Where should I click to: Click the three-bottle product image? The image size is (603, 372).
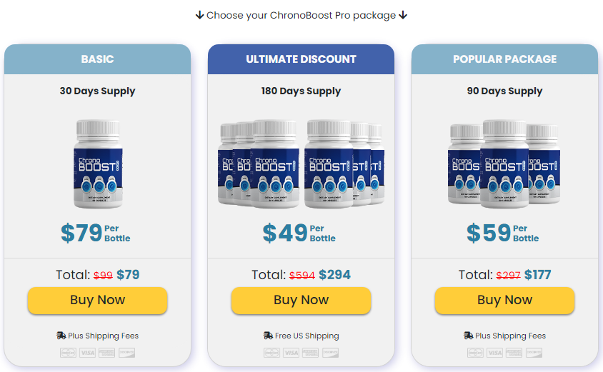[x=504, y=164]
